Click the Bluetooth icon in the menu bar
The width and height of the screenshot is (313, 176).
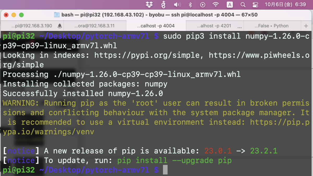point(190,5)
